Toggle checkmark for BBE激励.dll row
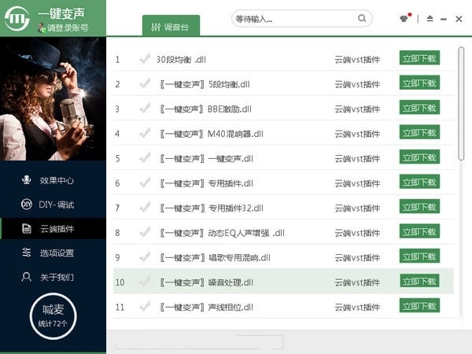This screenshot has width=472, height=354. click(144, 109)
